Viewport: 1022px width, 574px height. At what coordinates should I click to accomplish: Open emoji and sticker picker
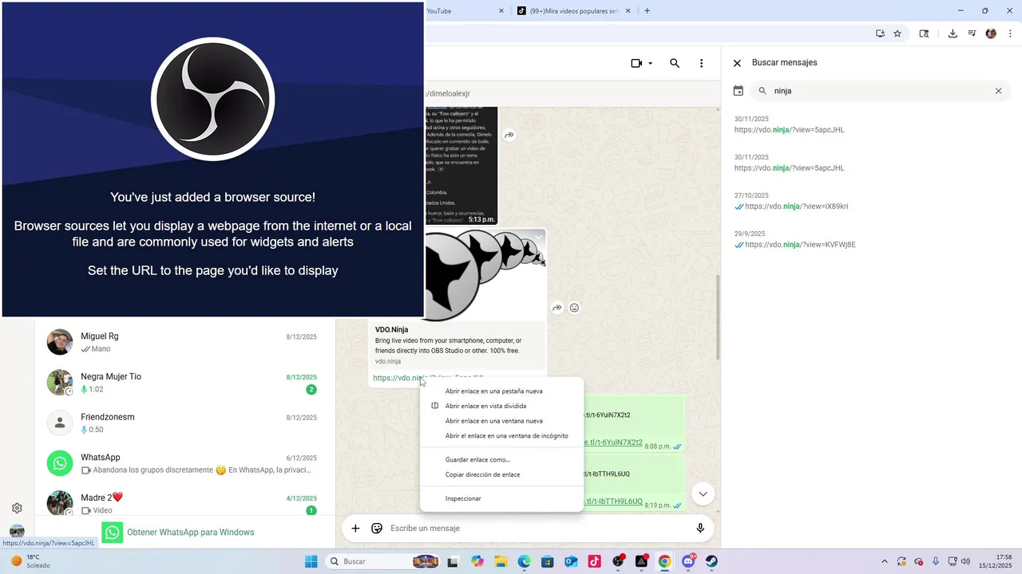tap(377, 528)
